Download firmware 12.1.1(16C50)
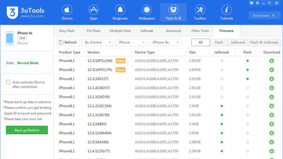283x159 pixels. [x=272, y=115]
